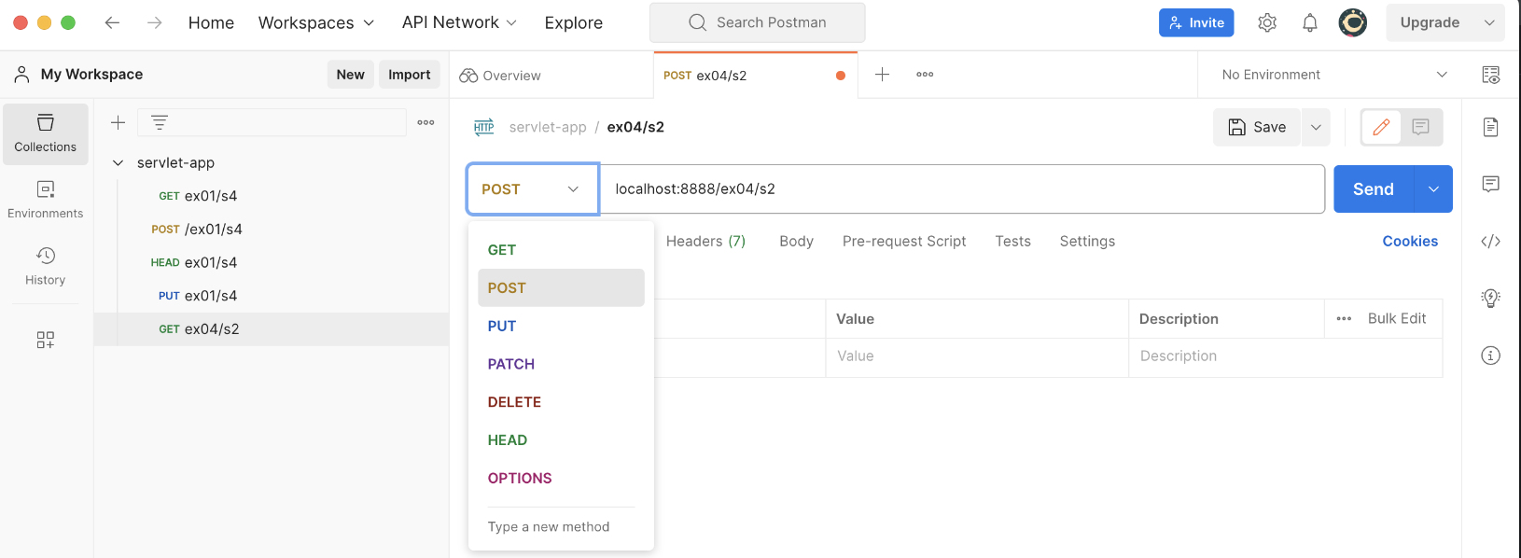Go forward with the right arrow icon
Image resolution: width=1521 pixels, height=558 pixels.
(x=155, y=22)
